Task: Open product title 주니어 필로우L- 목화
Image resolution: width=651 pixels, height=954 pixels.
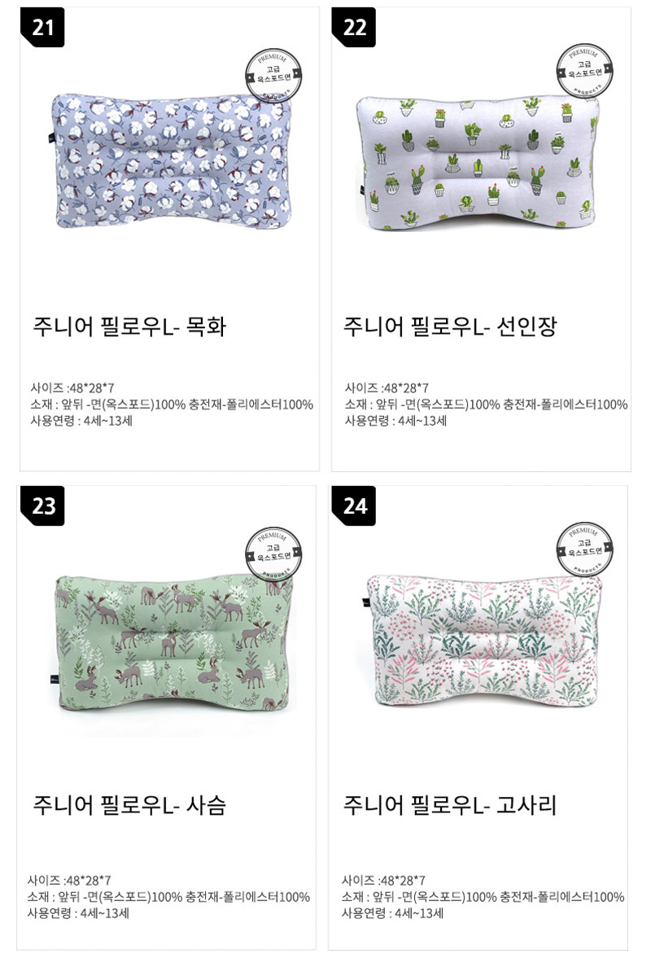Action: pyautogui.click(x=129, y=326)
